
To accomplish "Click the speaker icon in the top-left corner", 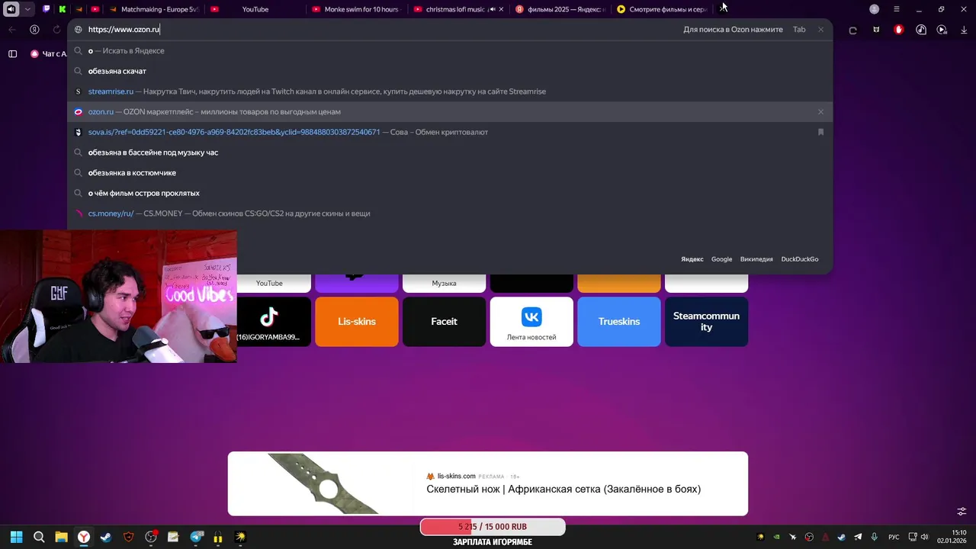I will point(11,9).
